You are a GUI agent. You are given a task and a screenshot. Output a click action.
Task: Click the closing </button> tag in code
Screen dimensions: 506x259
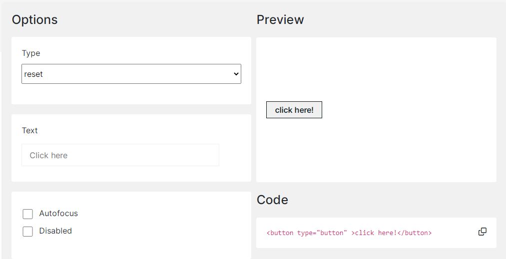415,233
